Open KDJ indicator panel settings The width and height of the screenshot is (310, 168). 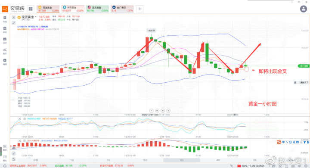pos(24,119)
